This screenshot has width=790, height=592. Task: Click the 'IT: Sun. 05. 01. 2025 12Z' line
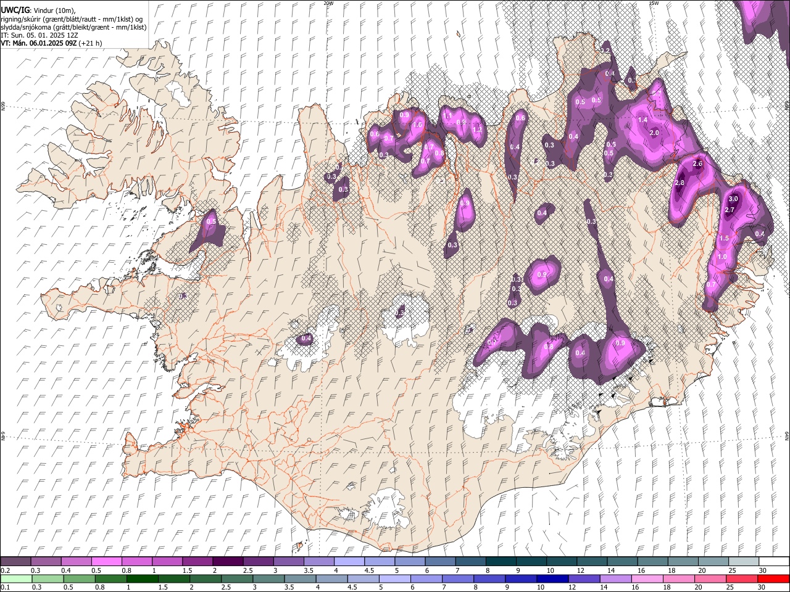tap(39, 35)
